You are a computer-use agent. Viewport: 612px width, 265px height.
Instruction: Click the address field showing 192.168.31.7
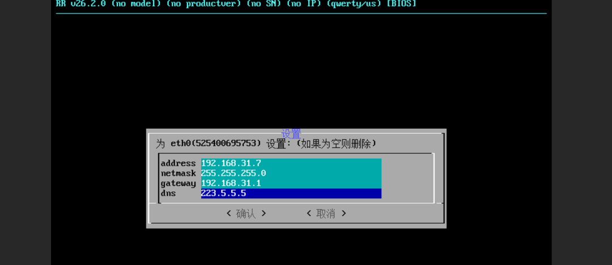click(291, 163)
